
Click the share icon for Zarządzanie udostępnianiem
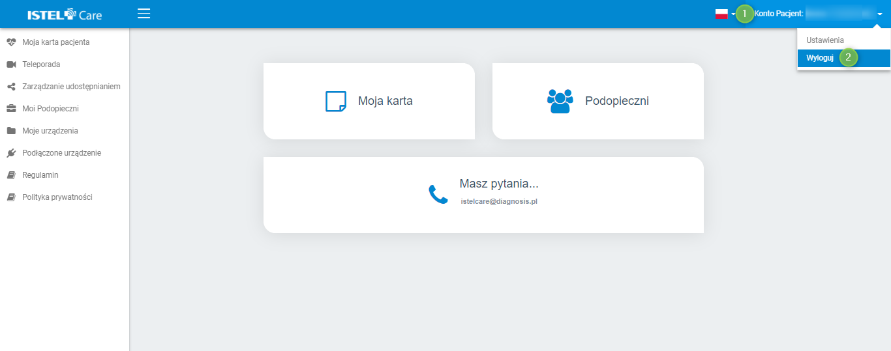click(10, 87)
